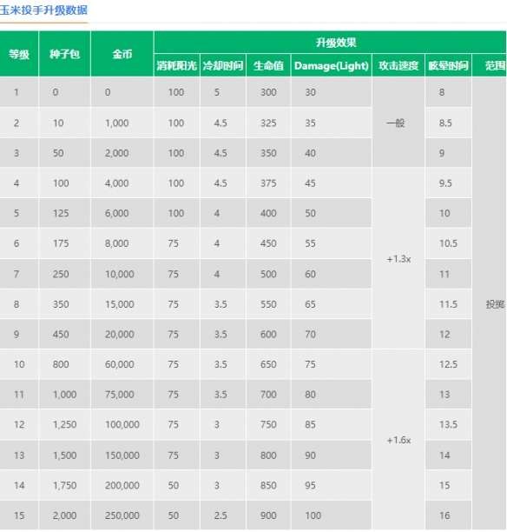Click gold value 1,000
The height and width of the screenshot is (532, 507).
point(117,123)
